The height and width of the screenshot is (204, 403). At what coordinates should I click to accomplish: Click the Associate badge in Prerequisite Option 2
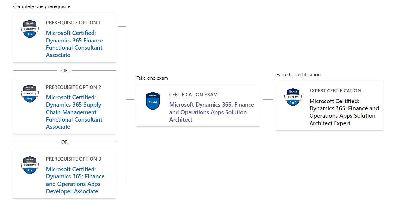click(30, 93)
